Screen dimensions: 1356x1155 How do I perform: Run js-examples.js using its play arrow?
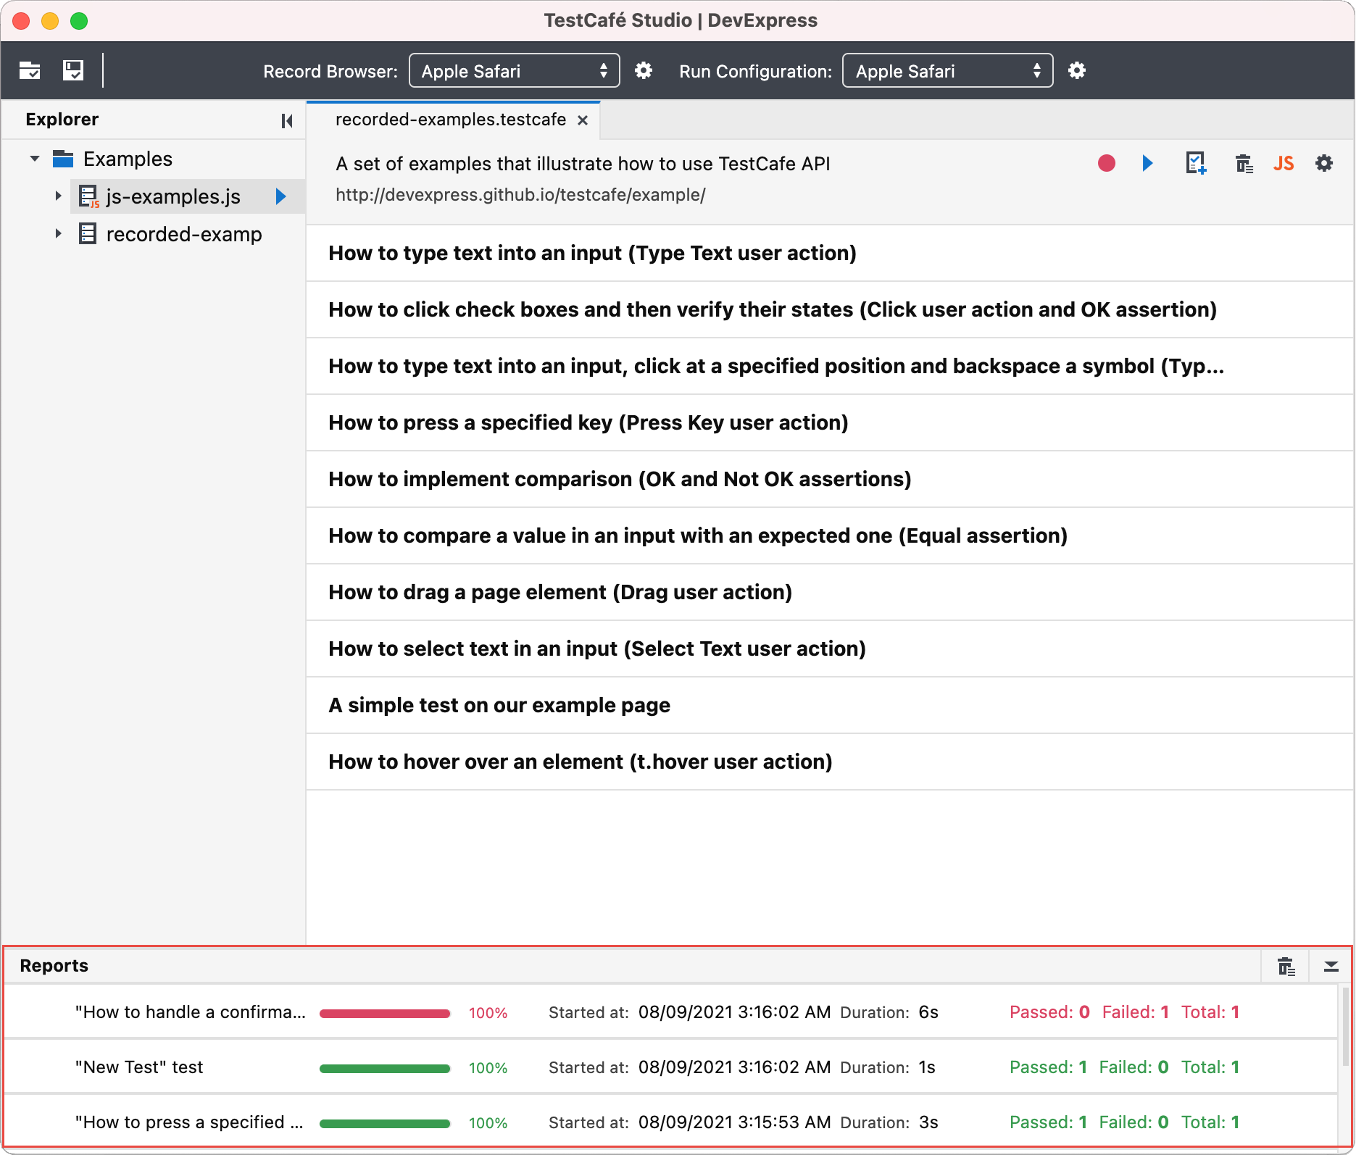coord(281,196)
